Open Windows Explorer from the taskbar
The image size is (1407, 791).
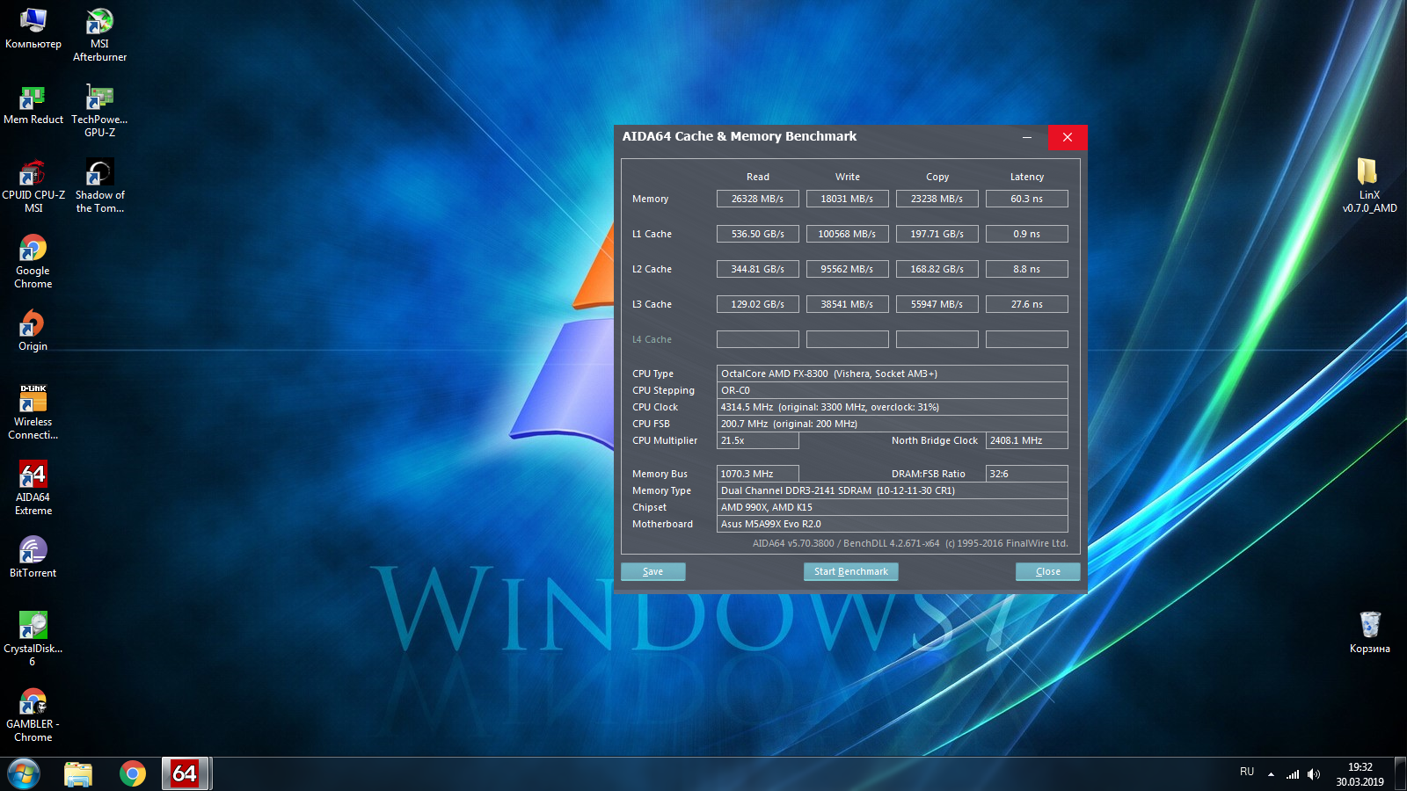[x=78, y=774]
